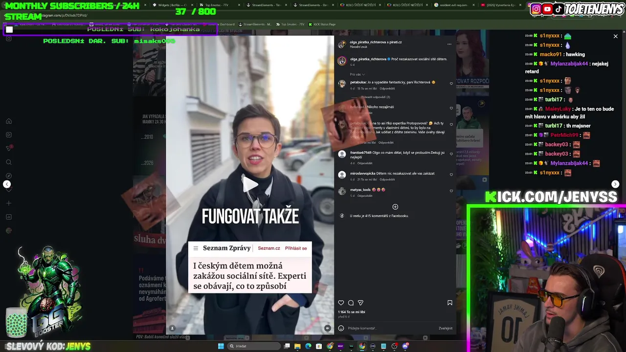
Task: Reply to frantisek7949's comment
Action: pos(365,163)
